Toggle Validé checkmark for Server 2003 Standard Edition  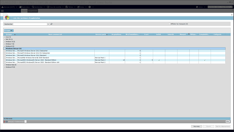159,60
